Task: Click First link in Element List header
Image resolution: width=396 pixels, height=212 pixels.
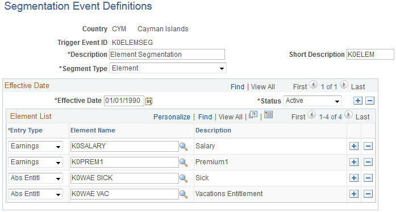Action: point(298,117)
